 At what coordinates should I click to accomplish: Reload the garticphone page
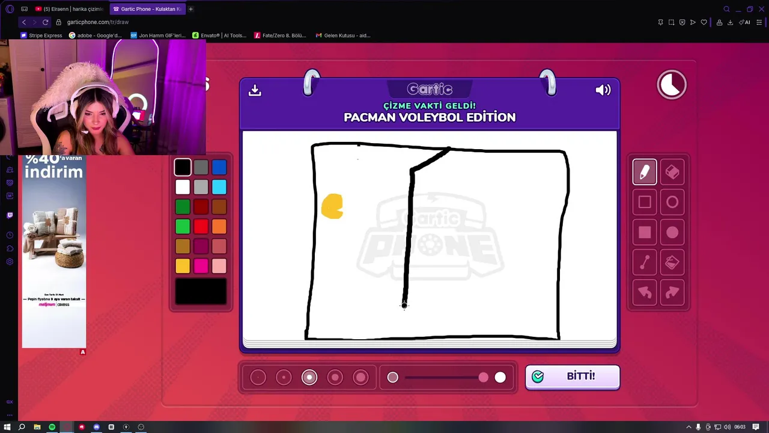pyautogui.click(x=45, y=22)
